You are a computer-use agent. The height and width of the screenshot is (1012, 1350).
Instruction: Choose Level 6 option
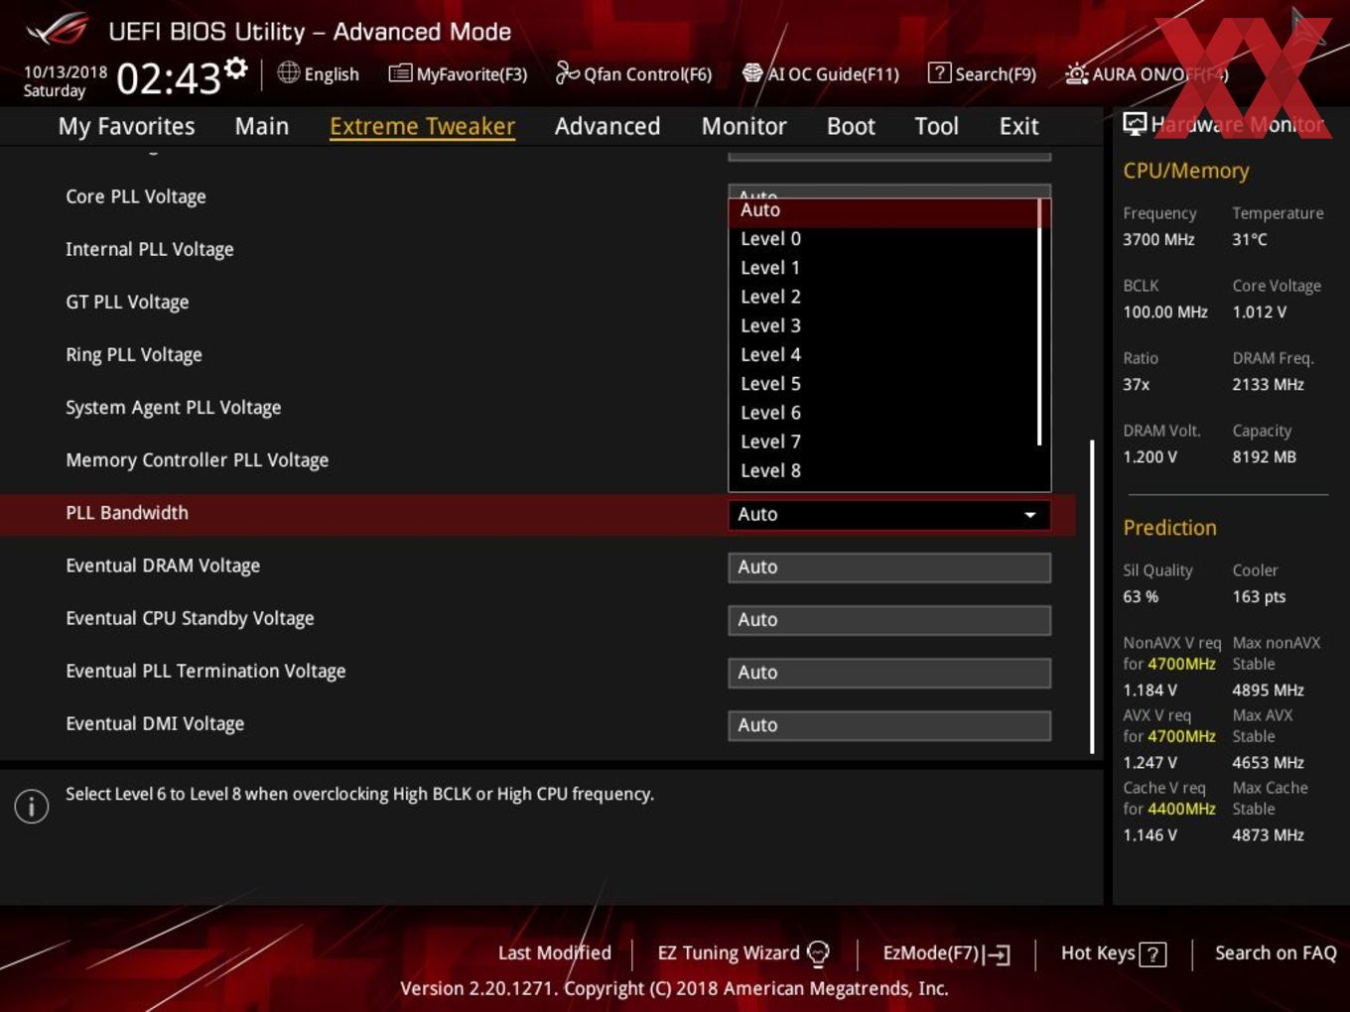click(883, 413)
